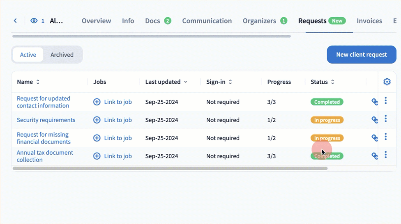Open three-dot menu for missing financial documents

coord(385,137)
